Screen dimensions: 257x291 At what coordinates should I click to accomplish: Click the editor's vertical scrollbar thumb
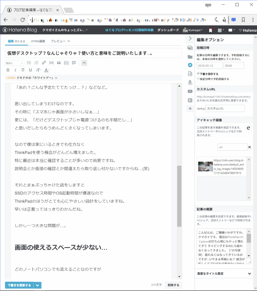[x=179, y=196]
